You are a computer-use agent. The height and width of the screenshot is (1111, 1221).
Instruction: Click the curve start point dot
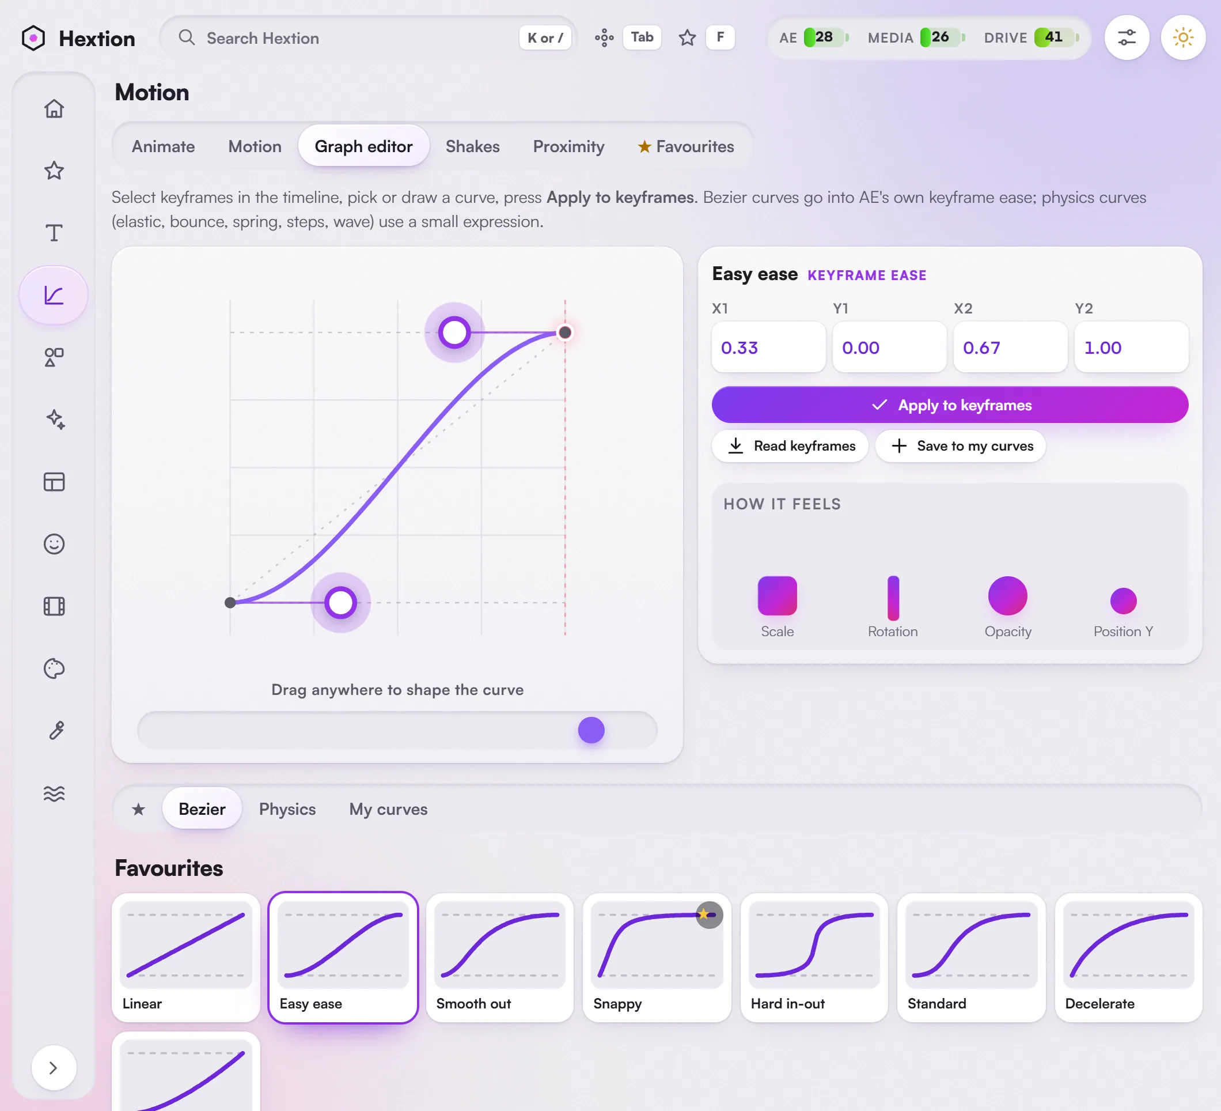(x=230, y=603)
